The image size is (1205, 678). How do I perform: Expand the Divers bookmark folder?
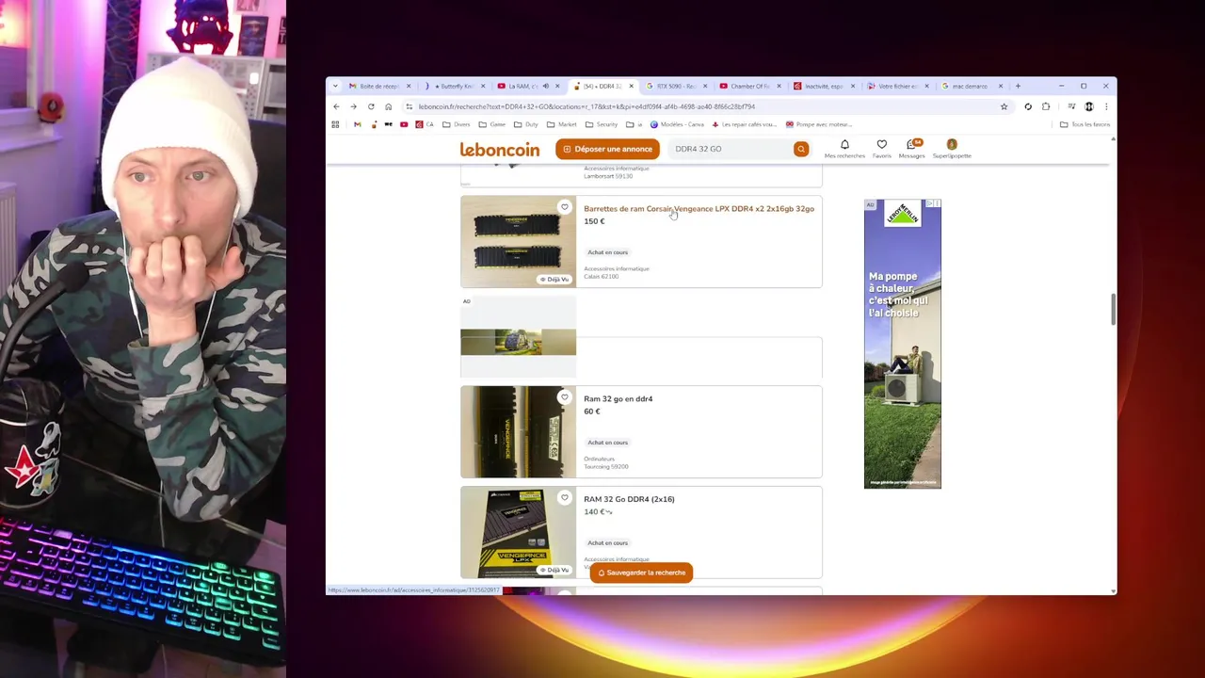click(457, 124)
